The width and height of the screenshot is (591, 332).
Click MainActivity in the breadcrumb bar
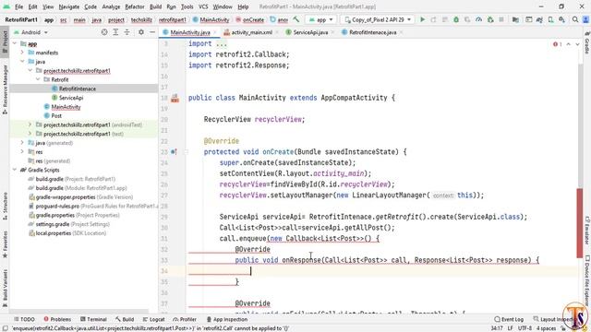[x=211, y=19]
